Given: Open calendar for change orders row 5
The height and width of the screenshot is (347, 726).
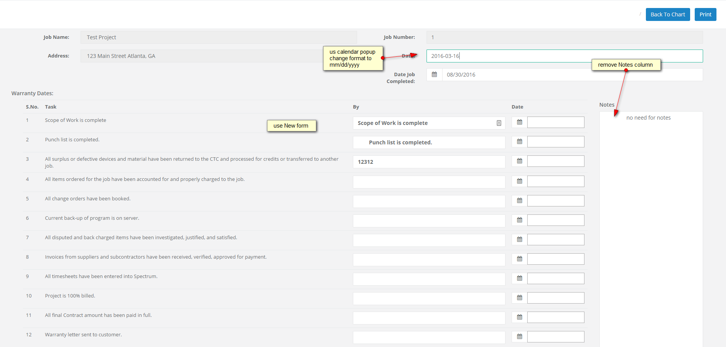Looking at the screenshot, I should (520, 201).
